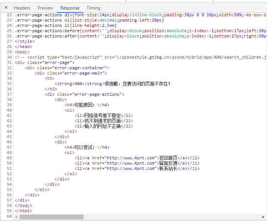Click line number 60 in gutter
The width and height of the screenshot is (267, 221).
click(9, 216)
